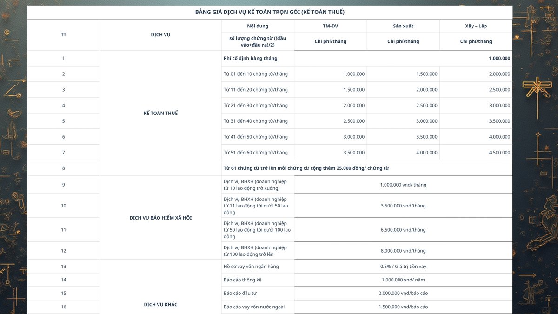Click the "KẾ TOÁN THUẾ" service cell
The height and width of the screenshot is (314, 558).
pyautogui.click(x=160, y=113)
